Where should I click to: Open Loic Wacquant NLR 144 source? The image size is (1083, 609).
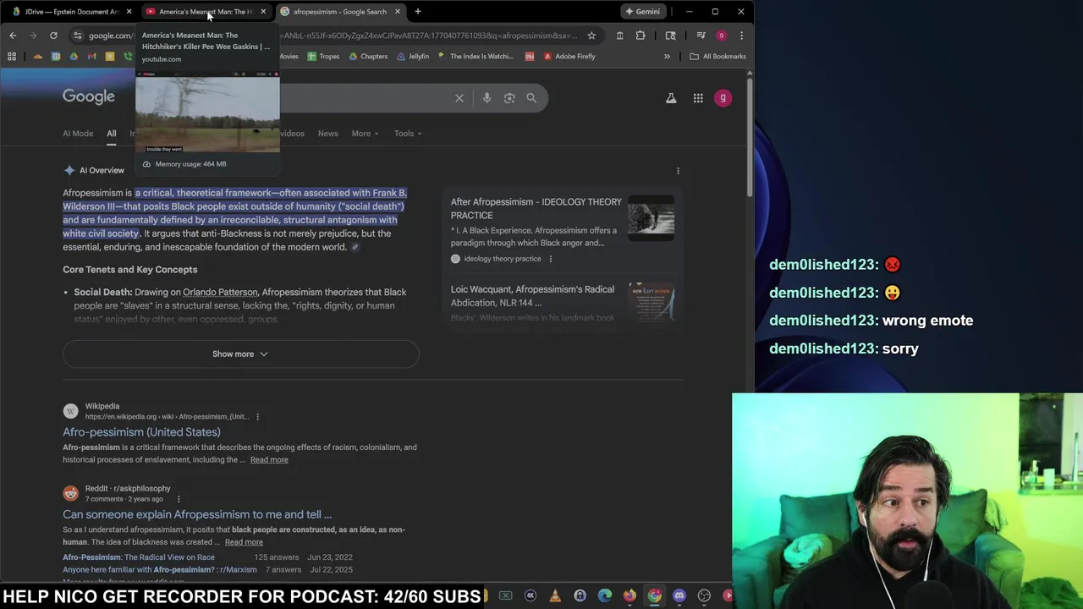coord(533,296)
